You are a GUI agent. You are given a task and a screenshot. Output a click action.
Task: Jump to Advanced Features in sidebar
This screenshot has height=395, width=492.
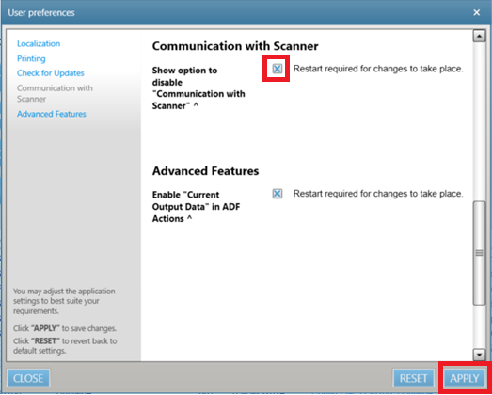click(52, 114)
